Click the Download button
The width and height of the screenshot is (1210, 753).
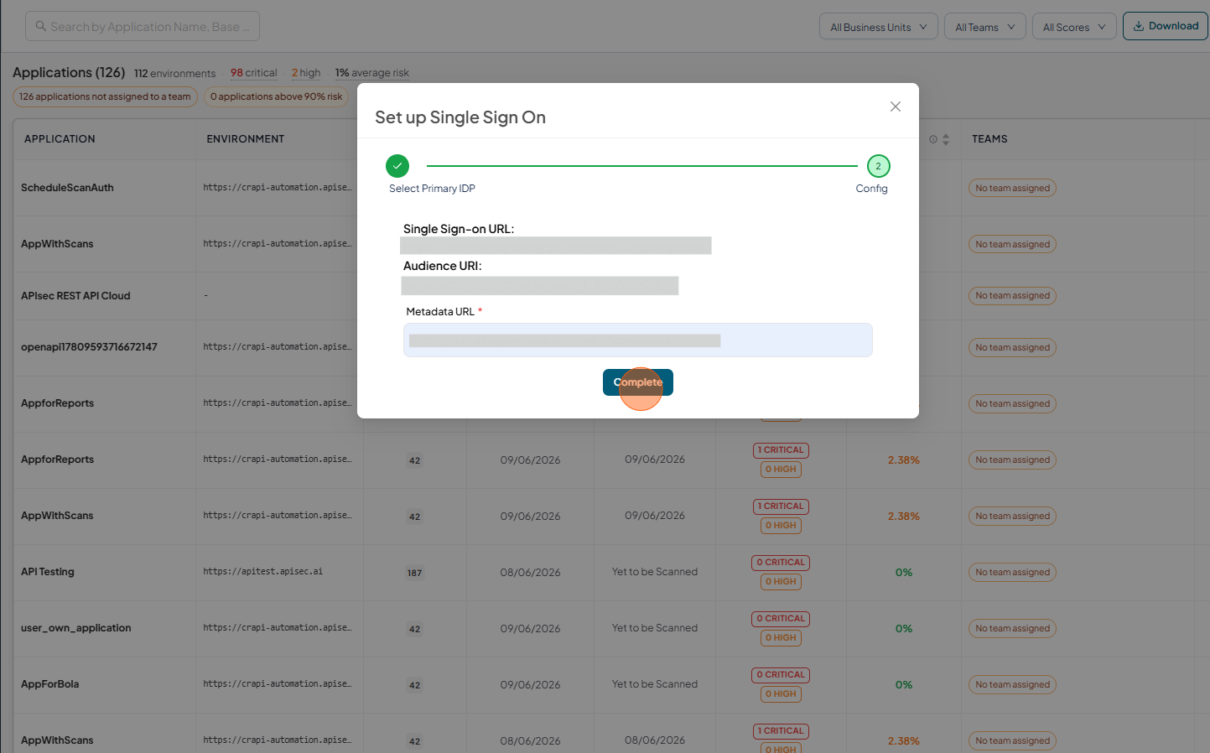point(1166,26)
